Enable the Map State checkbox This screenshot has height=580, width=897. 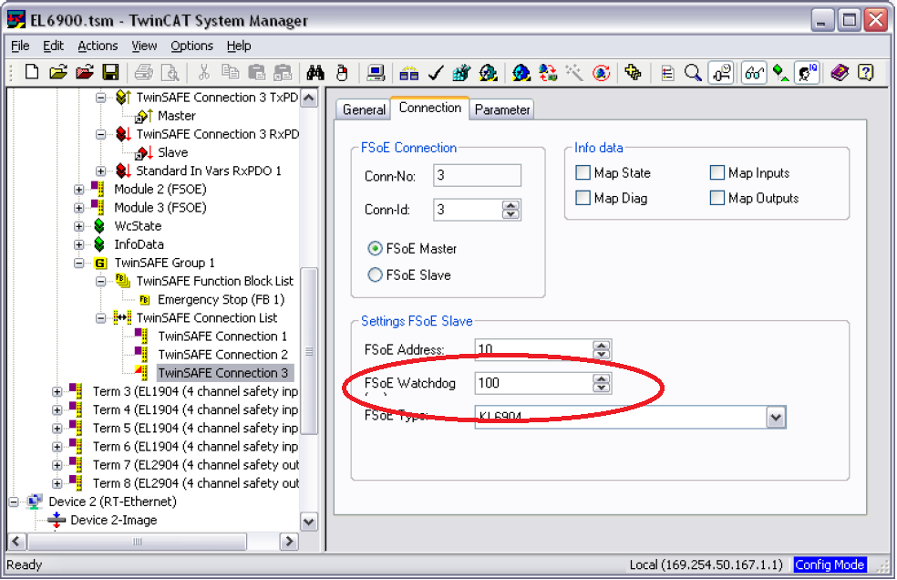click(x=583, y=172)
